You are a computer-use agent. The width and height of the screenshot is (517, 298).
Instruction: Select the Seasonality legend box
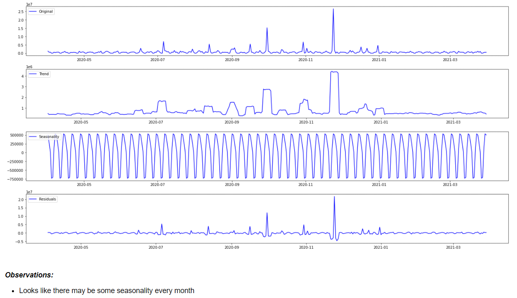[45, 136]
